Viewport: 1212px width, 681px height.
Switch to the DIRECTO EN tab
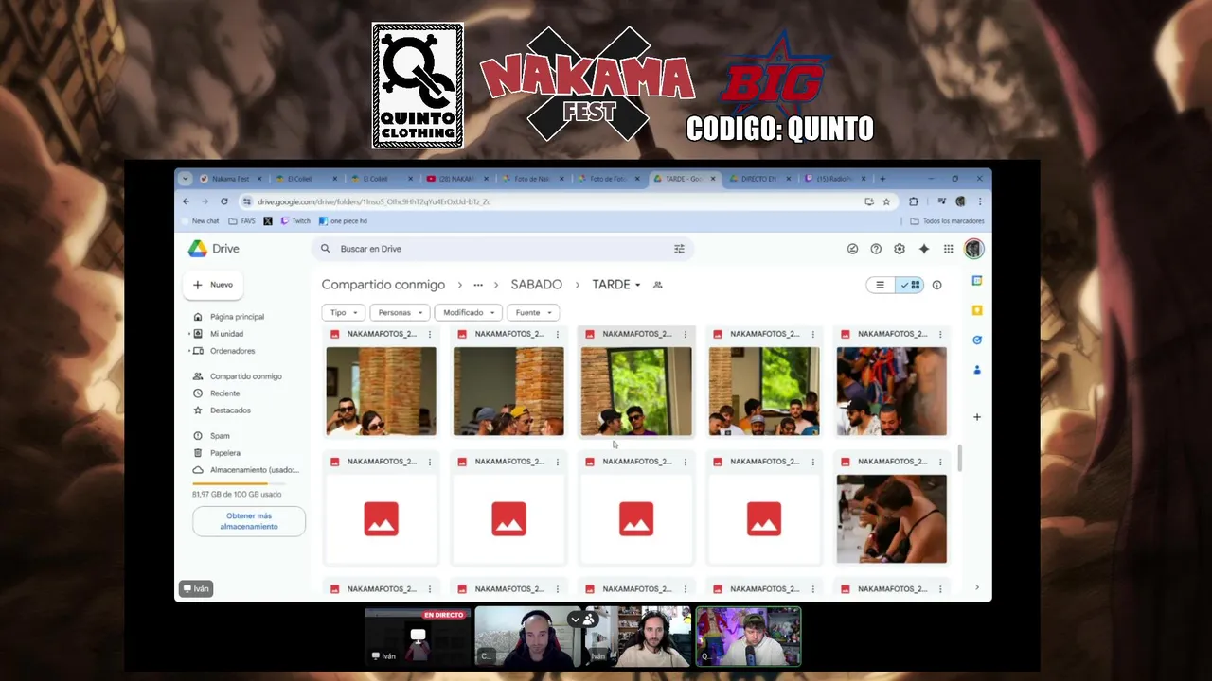pyautogui.click(x=759, y=179)
